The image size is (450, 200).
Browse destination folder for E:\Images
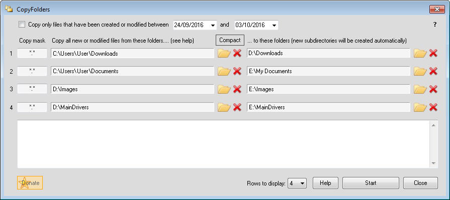click(x=420, y=89)
